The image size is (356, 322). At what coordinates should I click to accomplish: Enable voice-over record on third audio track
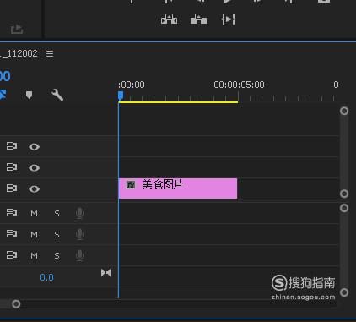pos(79,256)
